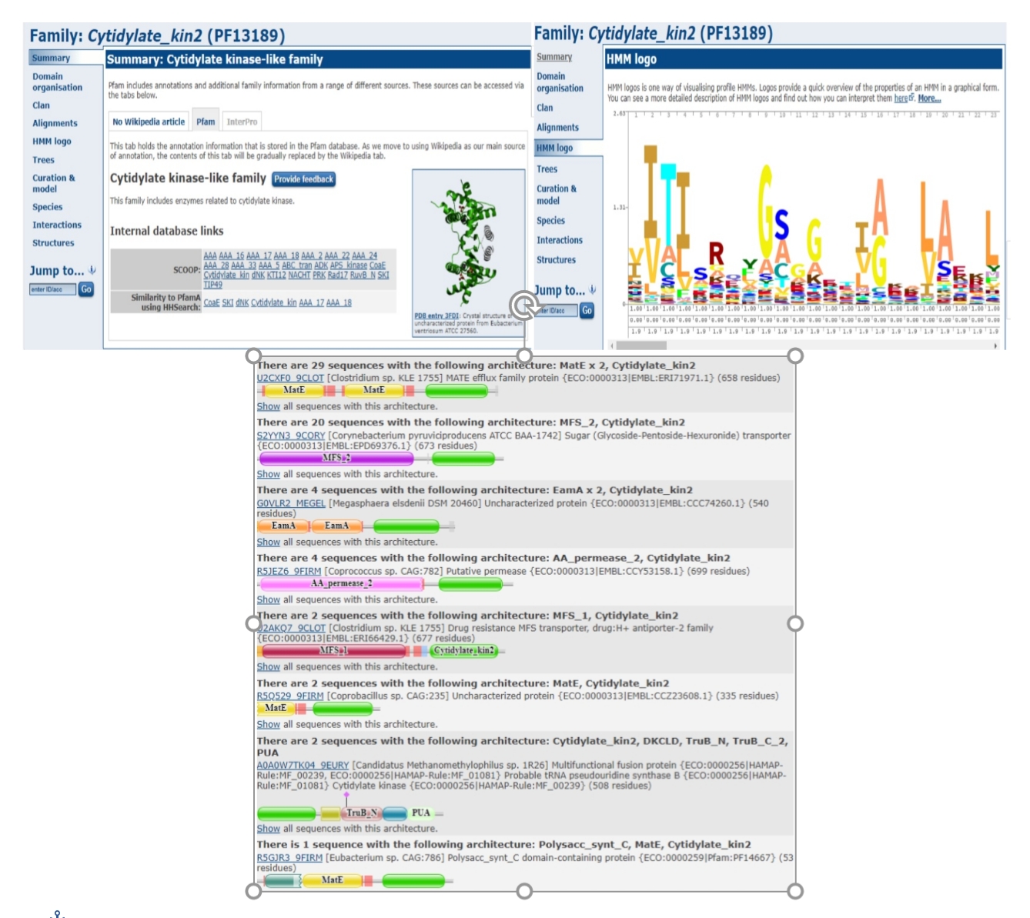Click the purple MFS_2 domain graphic
This screenshot has height=918, width=1030.
tap(336, 459)
